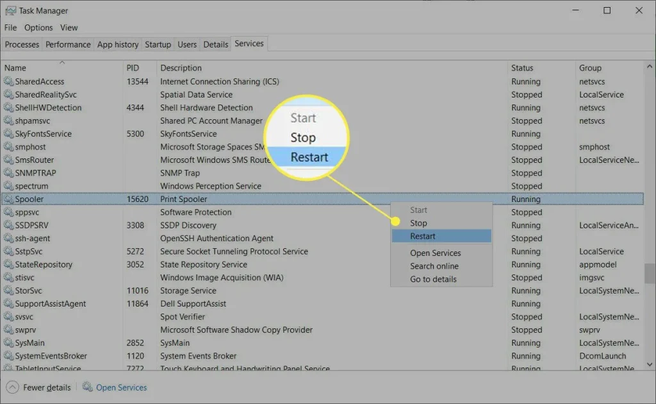Click the scrollbar up arrow
The height and width of the screenshot is (404, 656).
coord(650,66)
